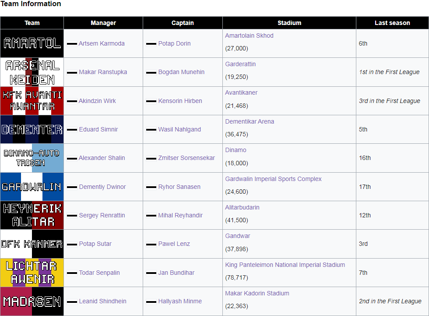
Task: Open captain Hallyash Minme link
Action: [180, 301]
